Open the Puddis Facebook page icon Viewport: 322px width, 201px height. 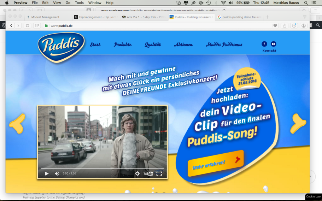(x=264, y=44)
